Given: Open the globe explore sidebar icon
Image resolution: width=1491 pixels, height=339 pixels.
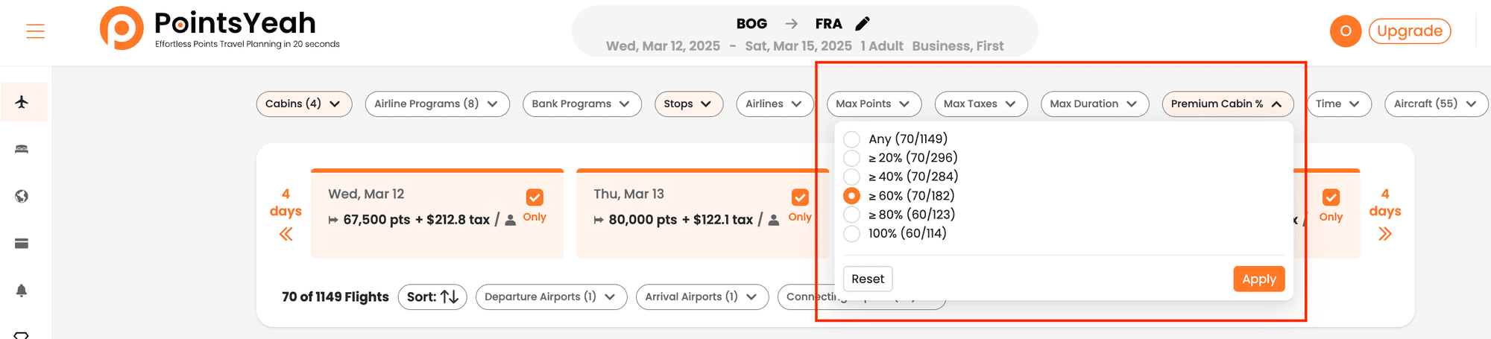Looking at the screenshot, I should pos(22,196).
